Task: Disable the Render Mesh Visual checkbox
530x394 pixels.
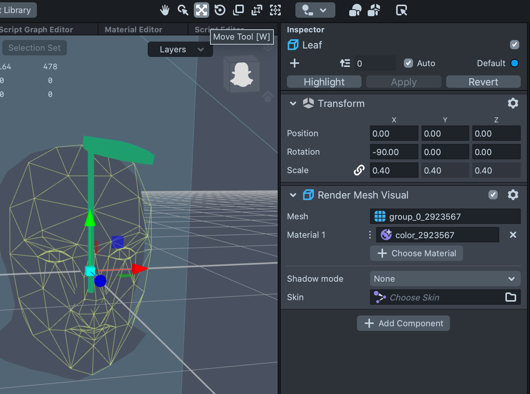Action: (x=493, y=195)
